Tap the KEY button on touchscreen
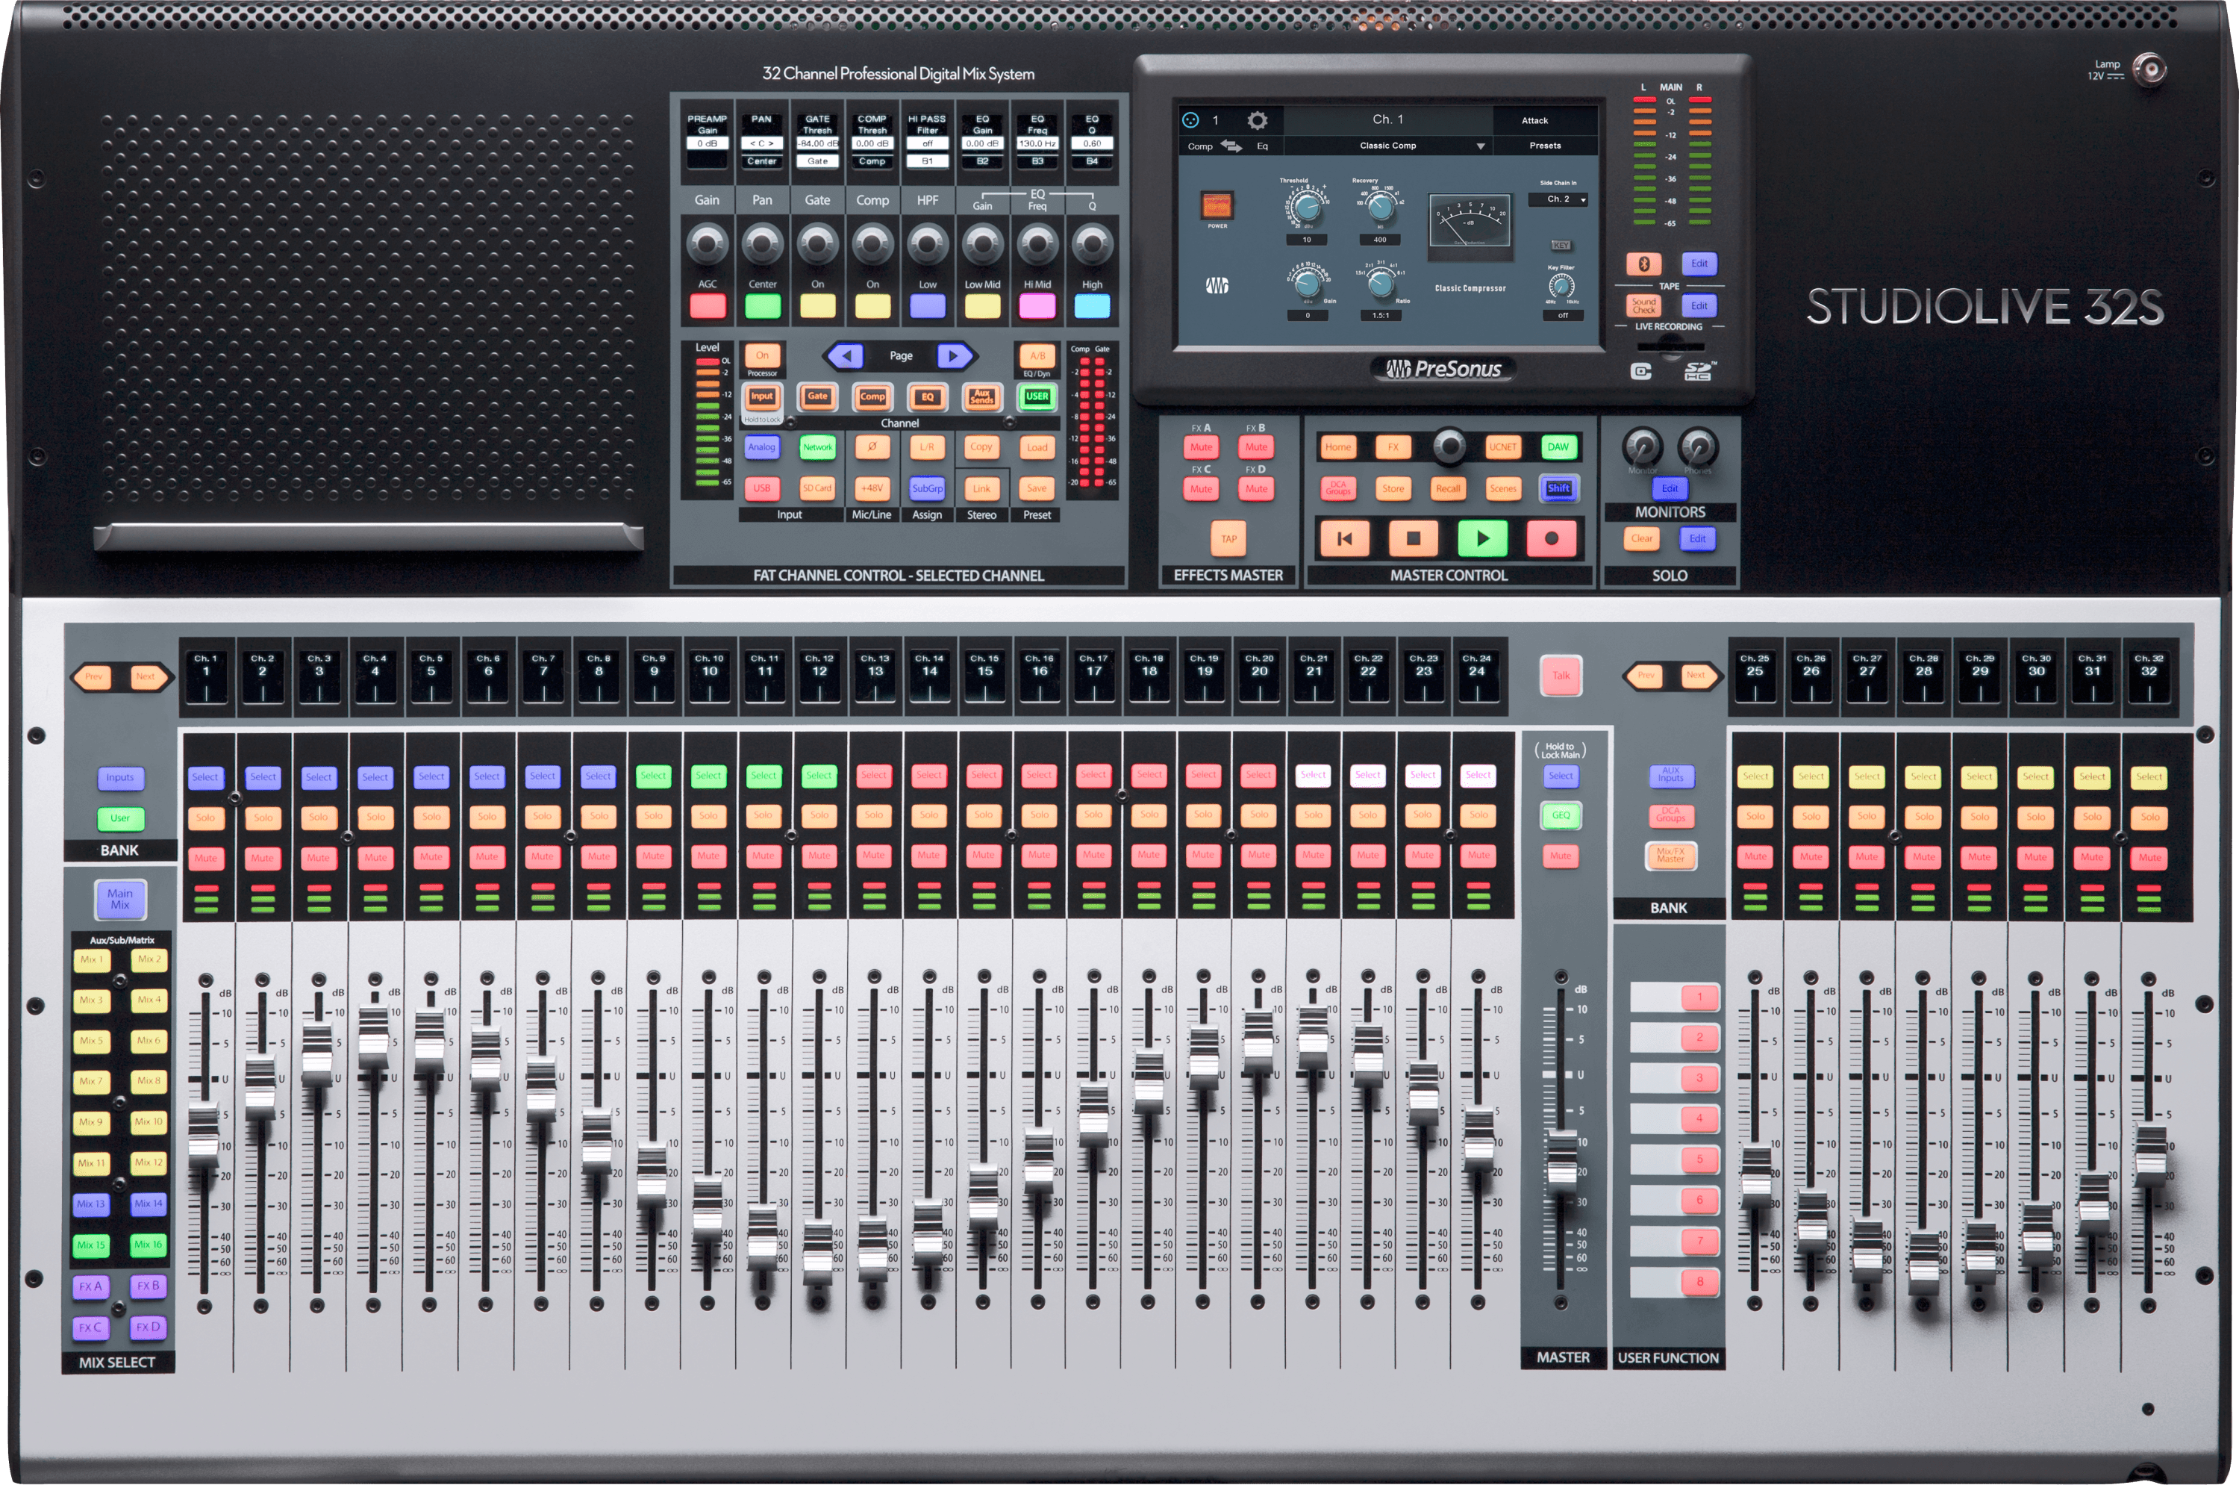2239x1485 pixels. [x=1560, y=246]
